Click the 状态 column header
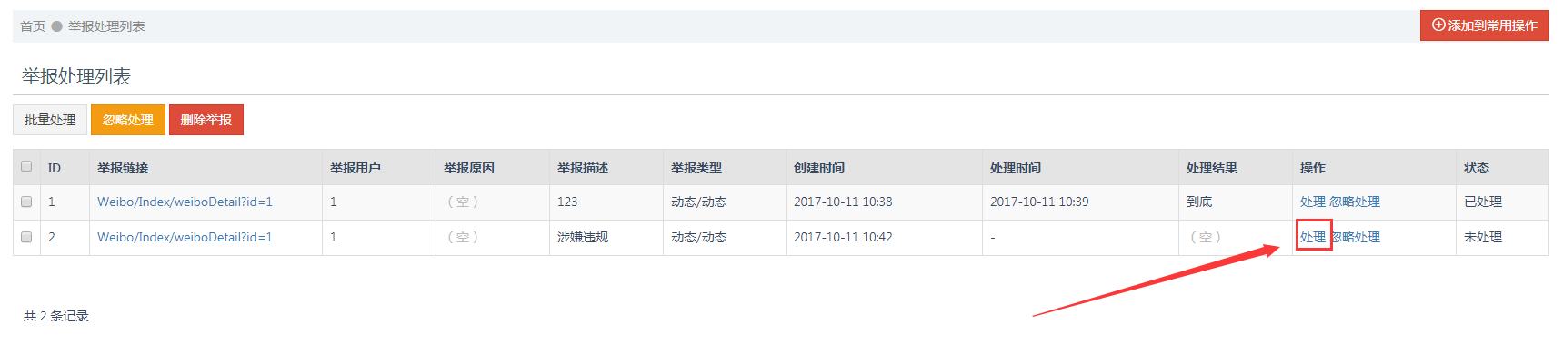 tap(1477, 168)
